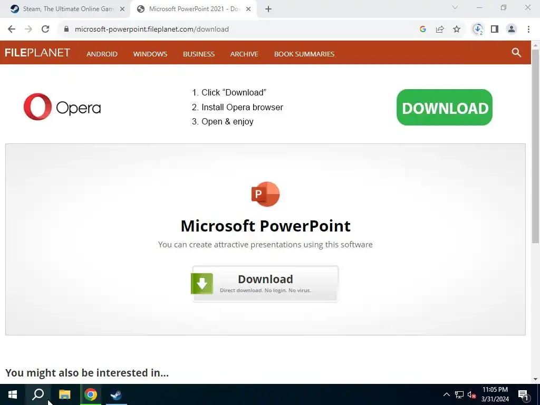This screenshot has width=540, height=405.
Task: Open the BUSINESS menu item
Action: 199,54
